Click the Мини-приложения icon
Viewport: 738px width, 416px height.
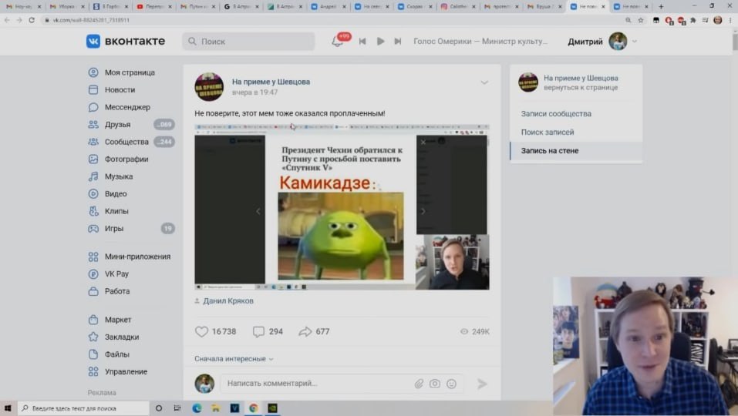point(93,257)
